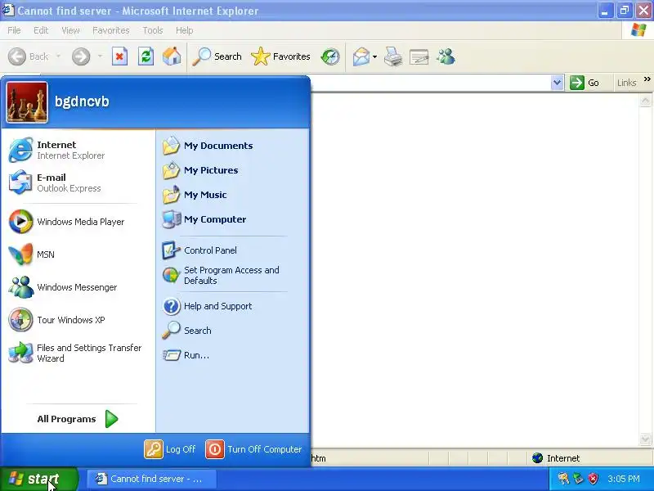The width and height of the screenshot is (654, 491).
Task: Open the History toolbar icon
Action: pyautogui.click(x=330, y=56)
